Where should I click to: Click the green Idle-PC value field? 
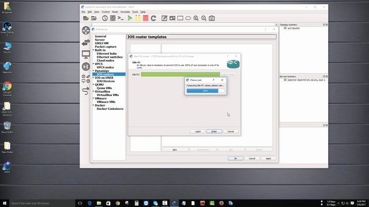click(x=180, y=74)
